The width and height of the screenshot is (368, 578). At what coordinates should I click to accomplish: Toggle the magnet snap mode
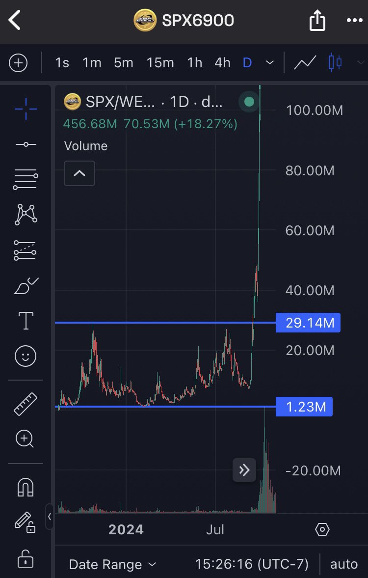26,487
